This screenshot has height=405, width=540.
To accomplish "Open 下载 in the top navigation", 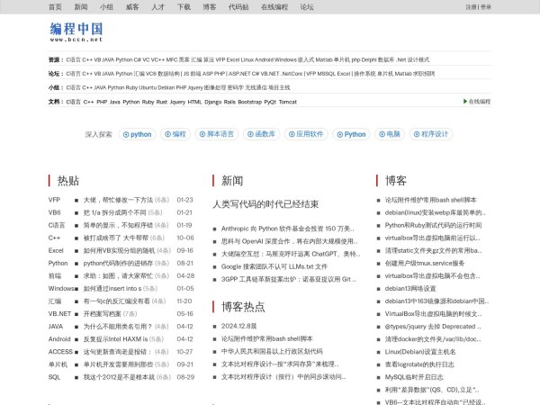I will tap(184, 7).
